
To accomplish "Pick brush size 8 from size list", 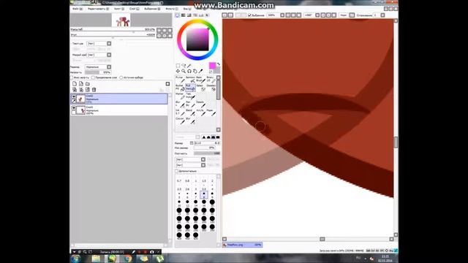I will [x=204, y=195].
